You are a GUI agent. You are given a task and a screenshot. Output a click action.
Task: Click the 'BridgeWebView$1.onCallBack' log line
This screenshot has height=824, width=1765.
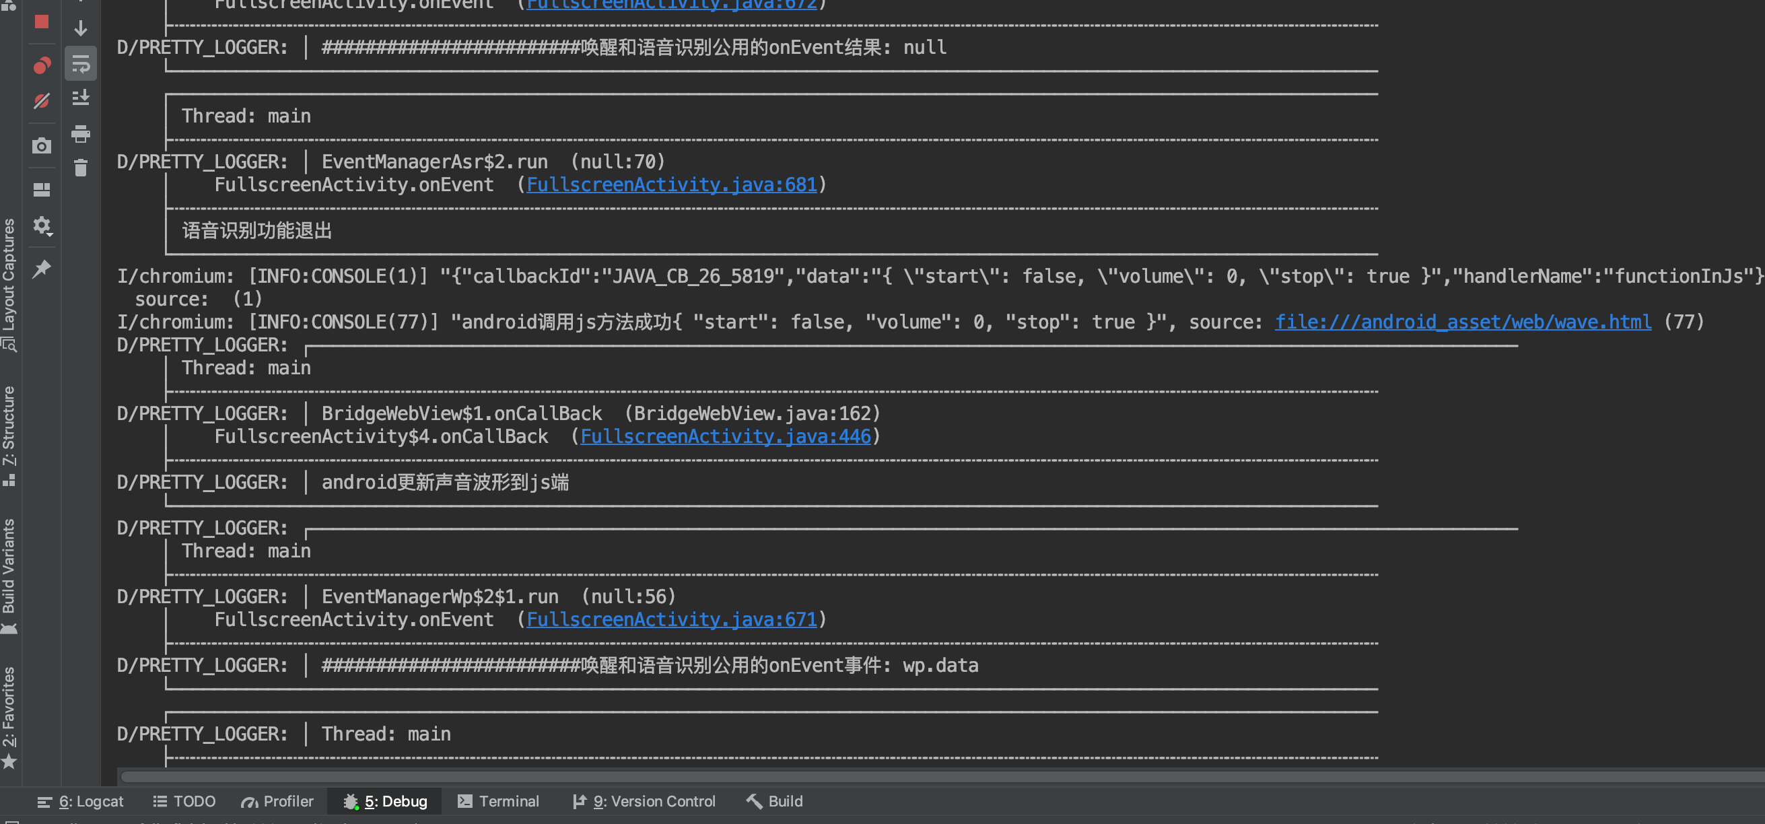pos(601,414)
